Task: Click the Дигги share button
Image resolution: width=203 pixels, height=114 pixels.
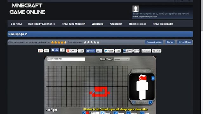Action: [128, 51]
